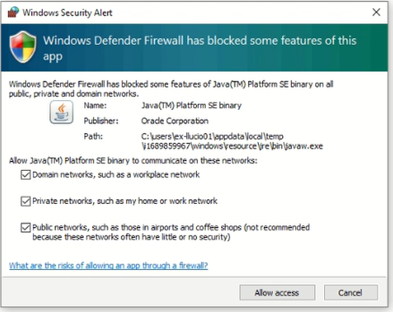Toggle the Private networks checkbox

(x=26, y=201)
